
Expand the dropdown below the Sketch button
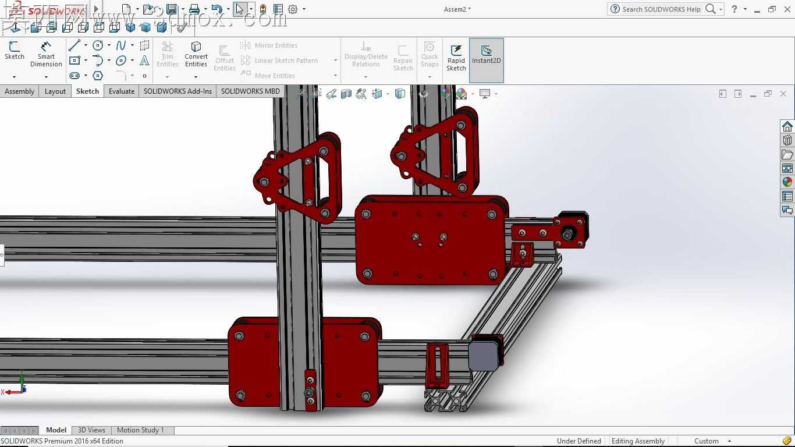15,77
